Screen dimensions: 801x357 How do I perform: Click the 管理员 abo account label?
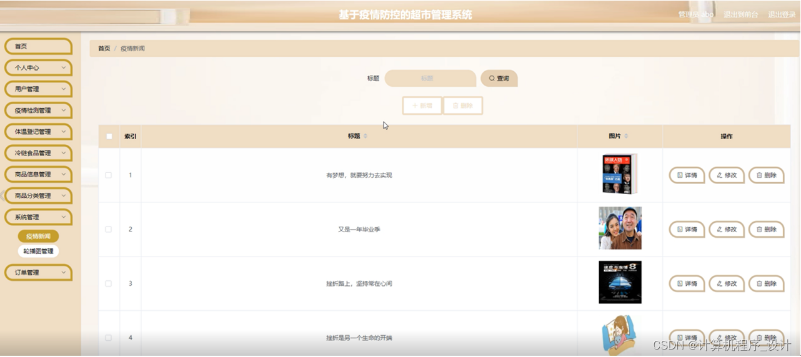tap(696, 14)
